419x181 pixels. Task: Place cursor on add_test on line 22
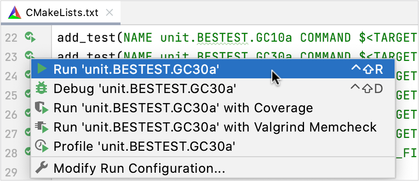(x=87, y=38)
